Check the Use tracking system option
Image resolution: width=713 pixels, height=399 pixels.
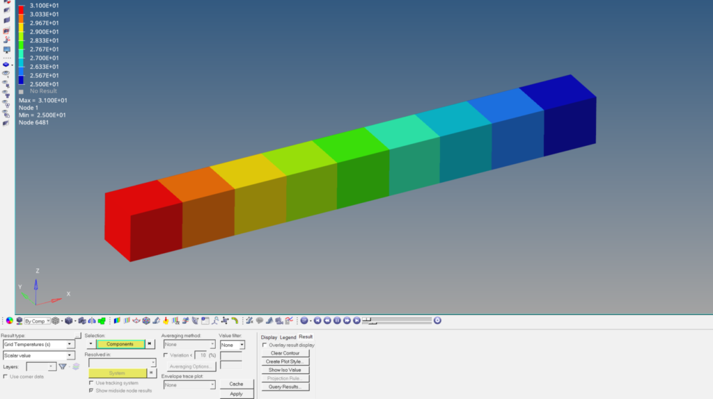[x=91, y=383]
